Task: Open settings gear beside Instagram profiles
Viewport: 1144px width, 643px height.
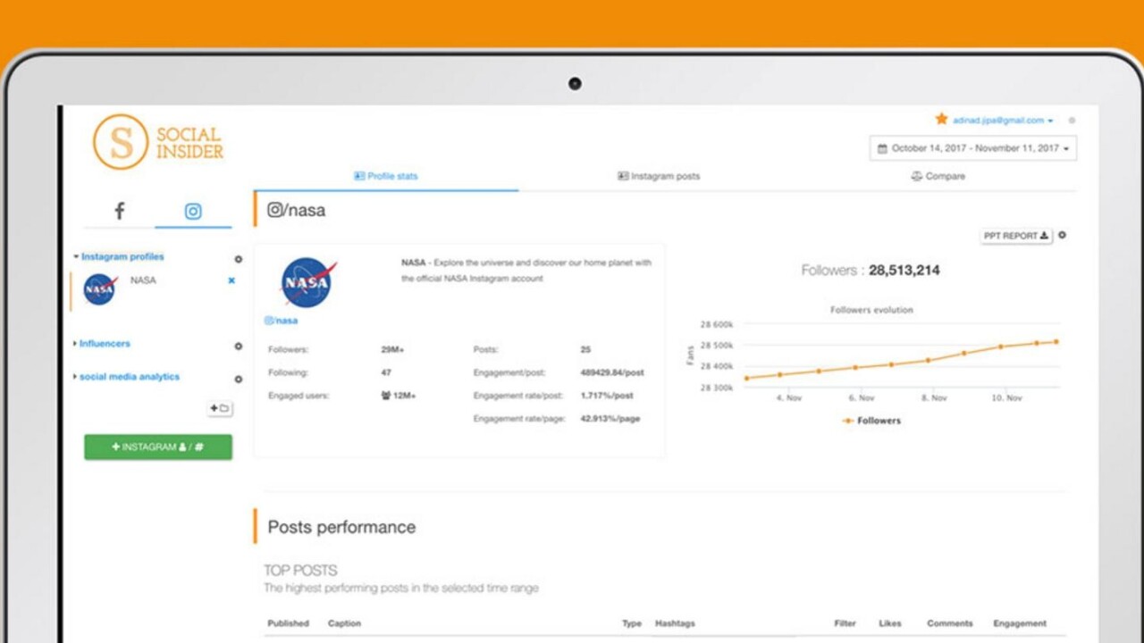Action: click(x=239, y=259)
